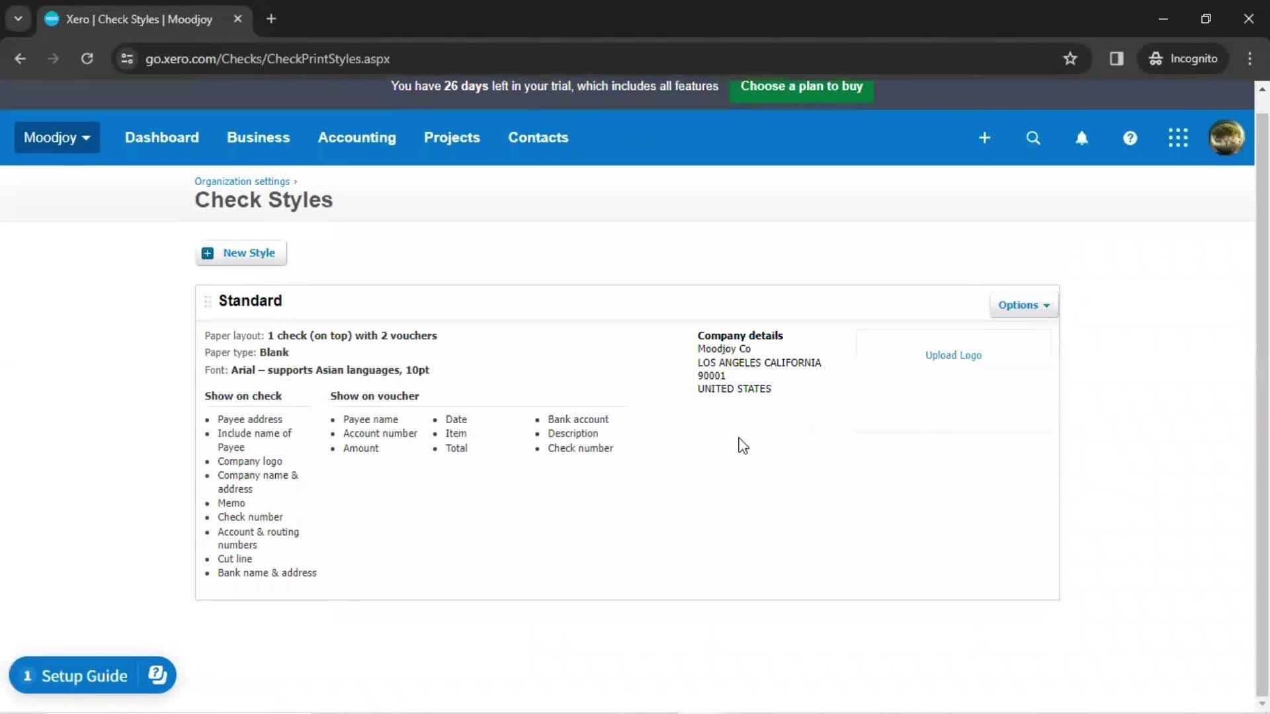Image resolution: width=1270 pixels, height=714 pixels.
Task: Close the Xero Check Styles tab
Action: 237,19
